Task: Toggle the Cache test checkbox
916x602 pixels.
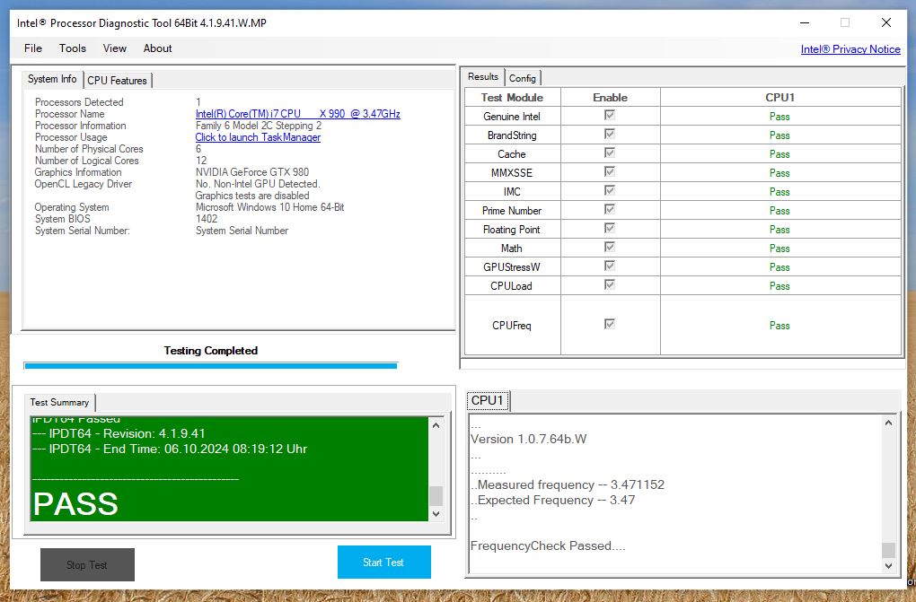Action: point(609,153)
